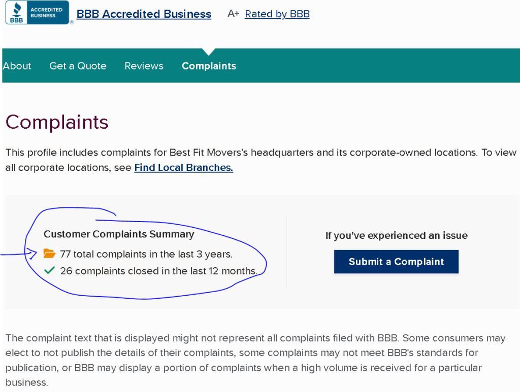Click the 77 total complaints line
This screenshot has width=520, height=392.
point(146,254)
